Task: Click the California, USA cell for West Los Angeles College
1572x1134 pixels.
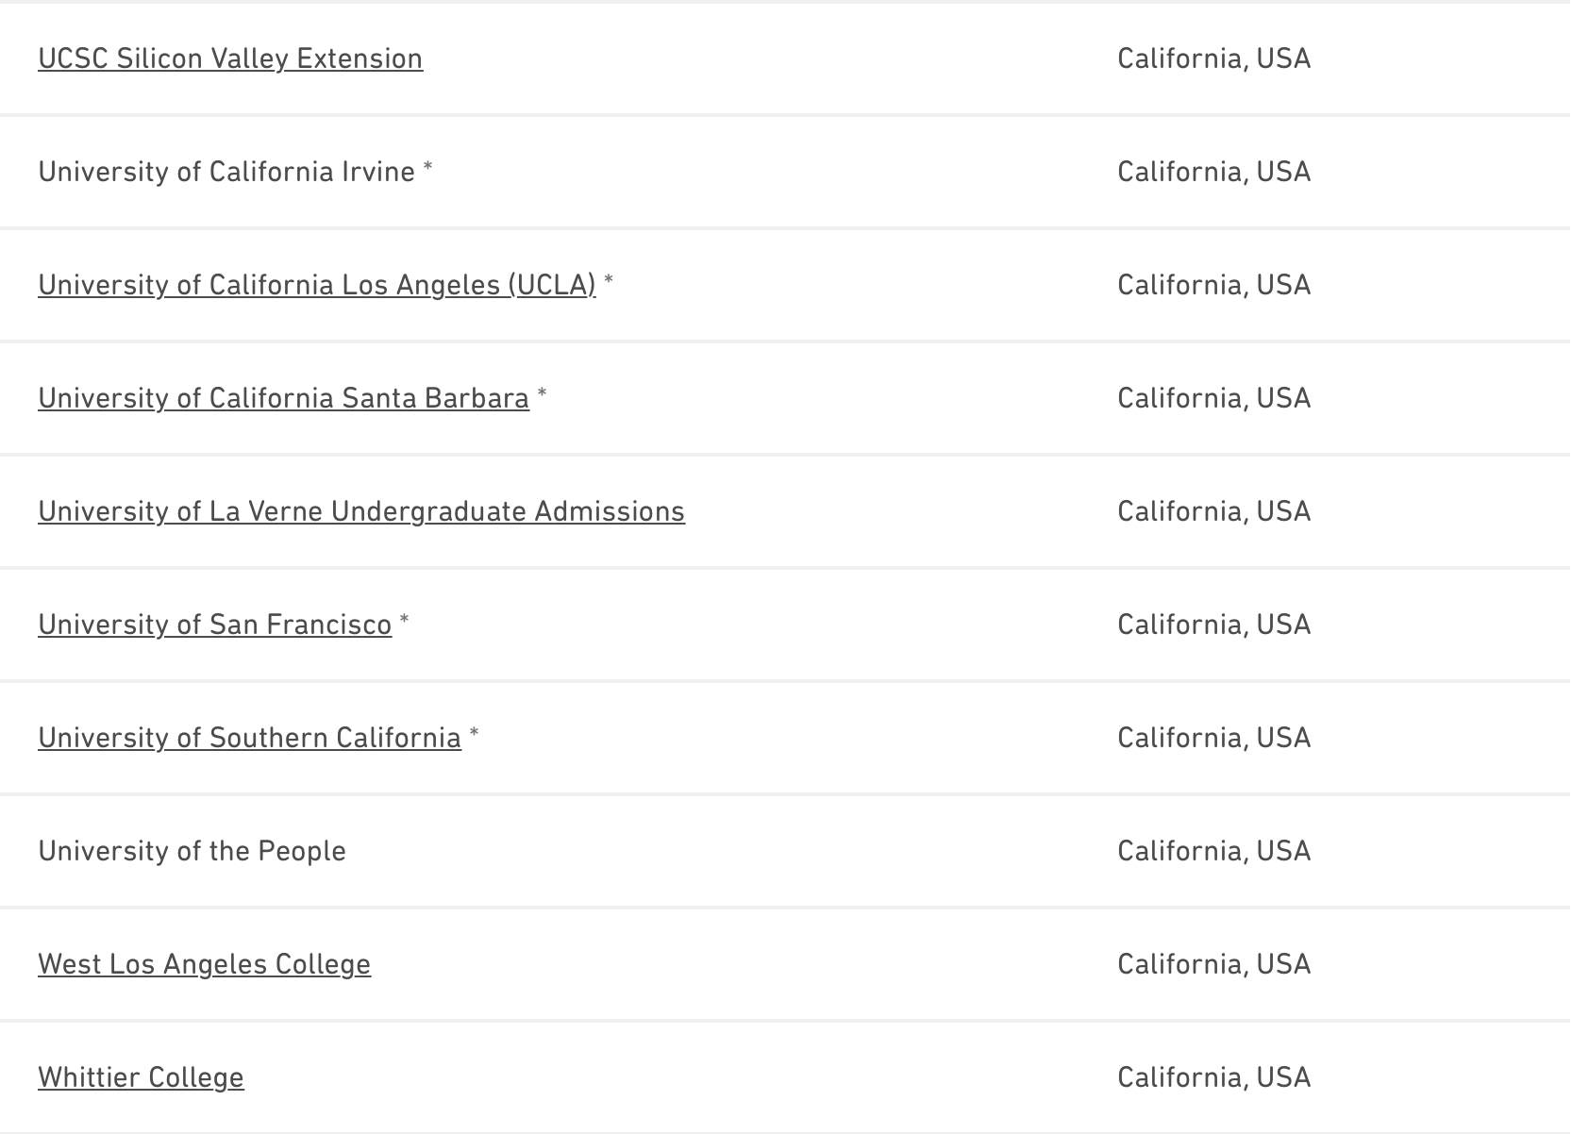Action: (1213, 964)
